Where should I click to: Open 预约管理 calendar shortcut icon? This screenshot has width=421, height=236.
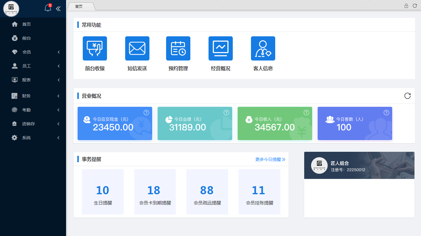pos(178,48)
